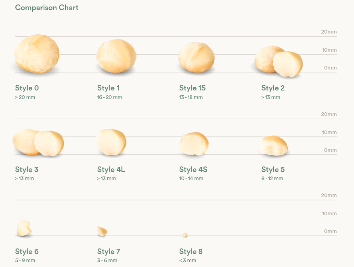Click the 16 - 20 mm size text

pos(109,97)
